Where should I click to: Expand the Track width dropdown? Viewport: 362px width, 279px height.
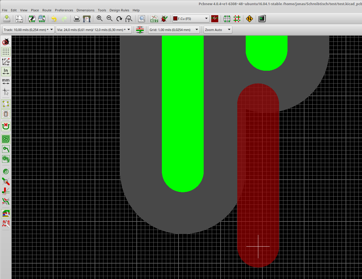click(x=28, y=30)
